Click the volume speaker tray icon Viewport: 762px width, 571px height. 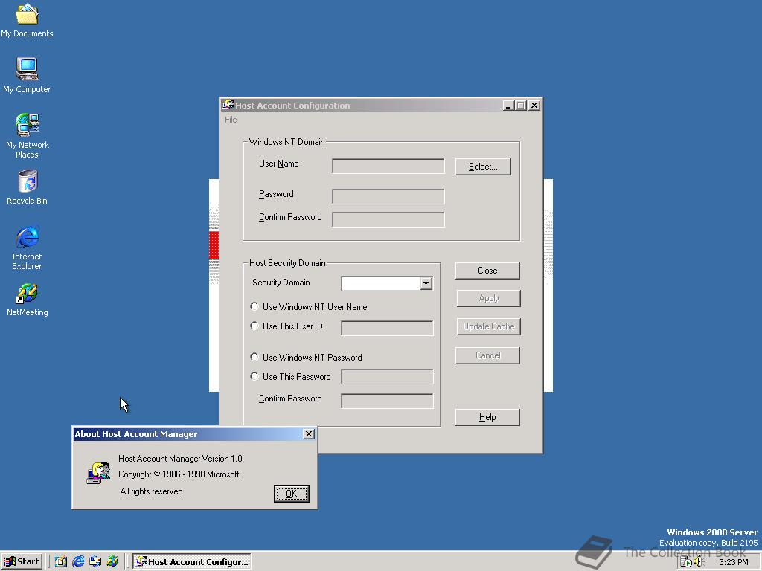click(699, 562)
